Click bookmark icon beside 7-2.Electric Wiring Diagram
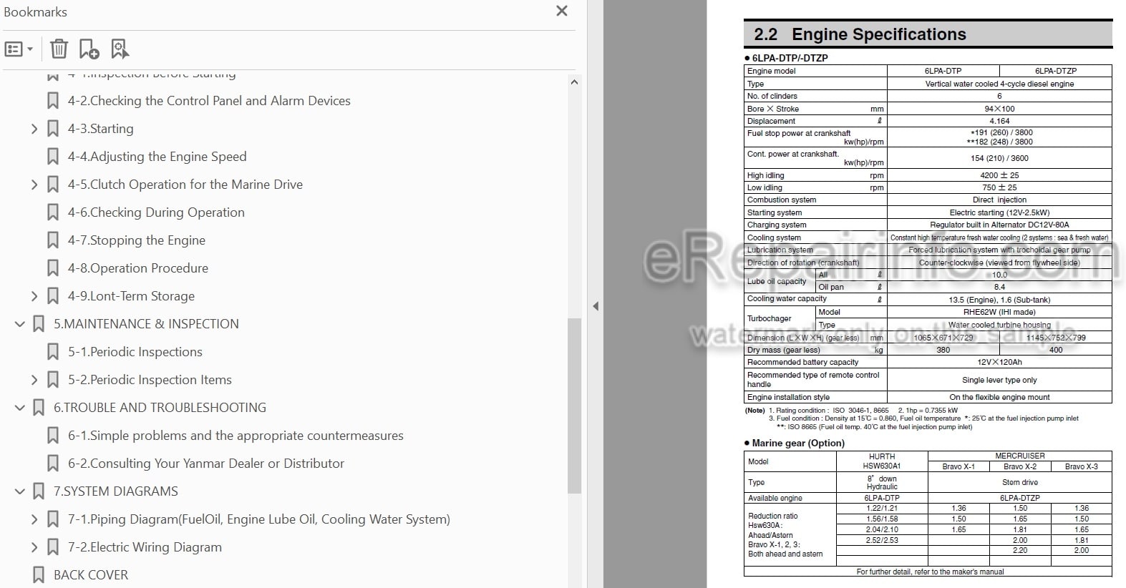Screen dimensions: 1126x588 53,547
